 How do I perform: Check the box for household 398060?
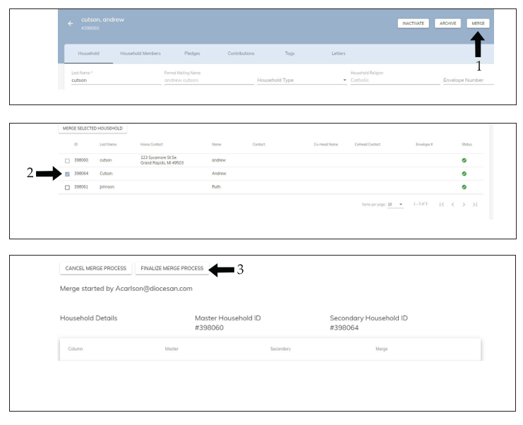[67, 160]
